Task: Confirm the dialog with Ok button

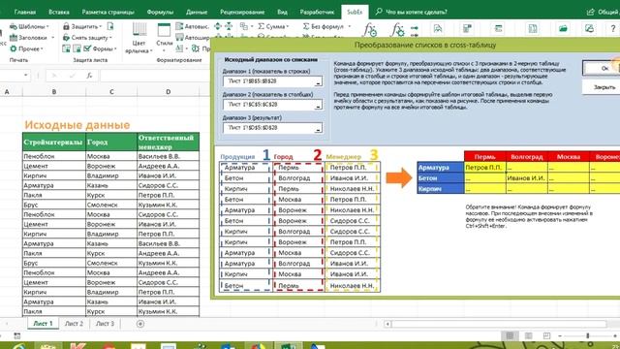Action: [601, 68]
